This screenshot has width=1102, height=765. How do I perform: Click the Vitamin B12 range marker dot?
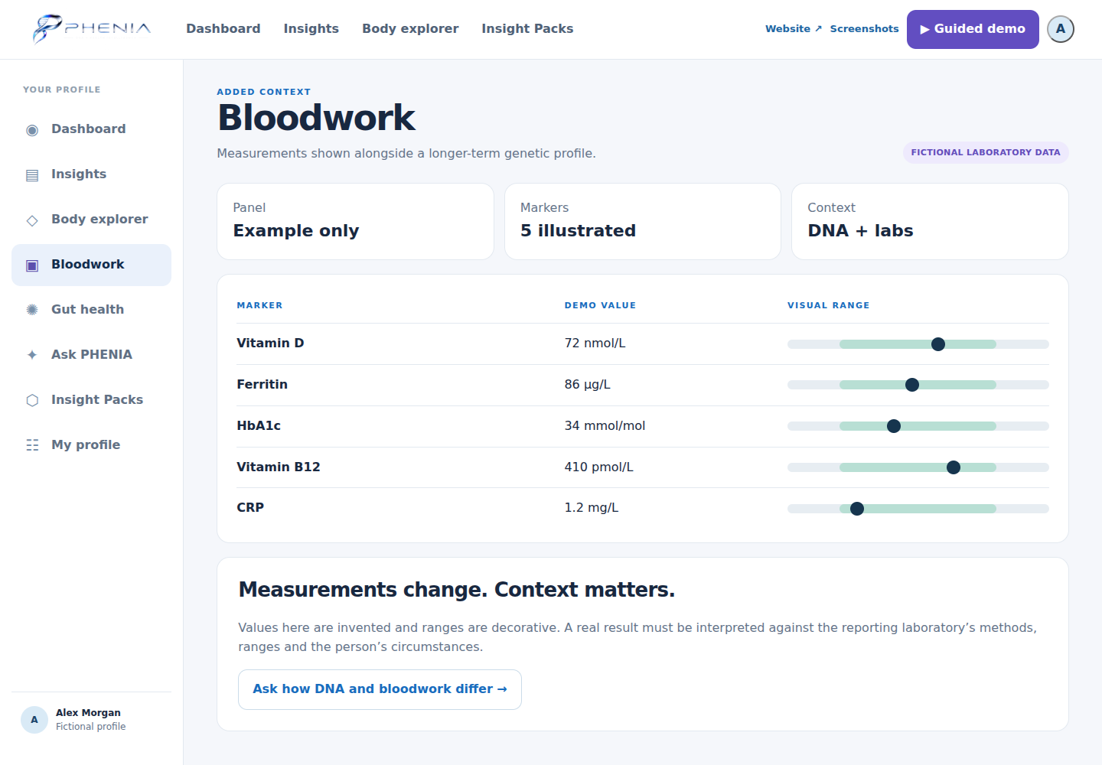tap(954, 467)
